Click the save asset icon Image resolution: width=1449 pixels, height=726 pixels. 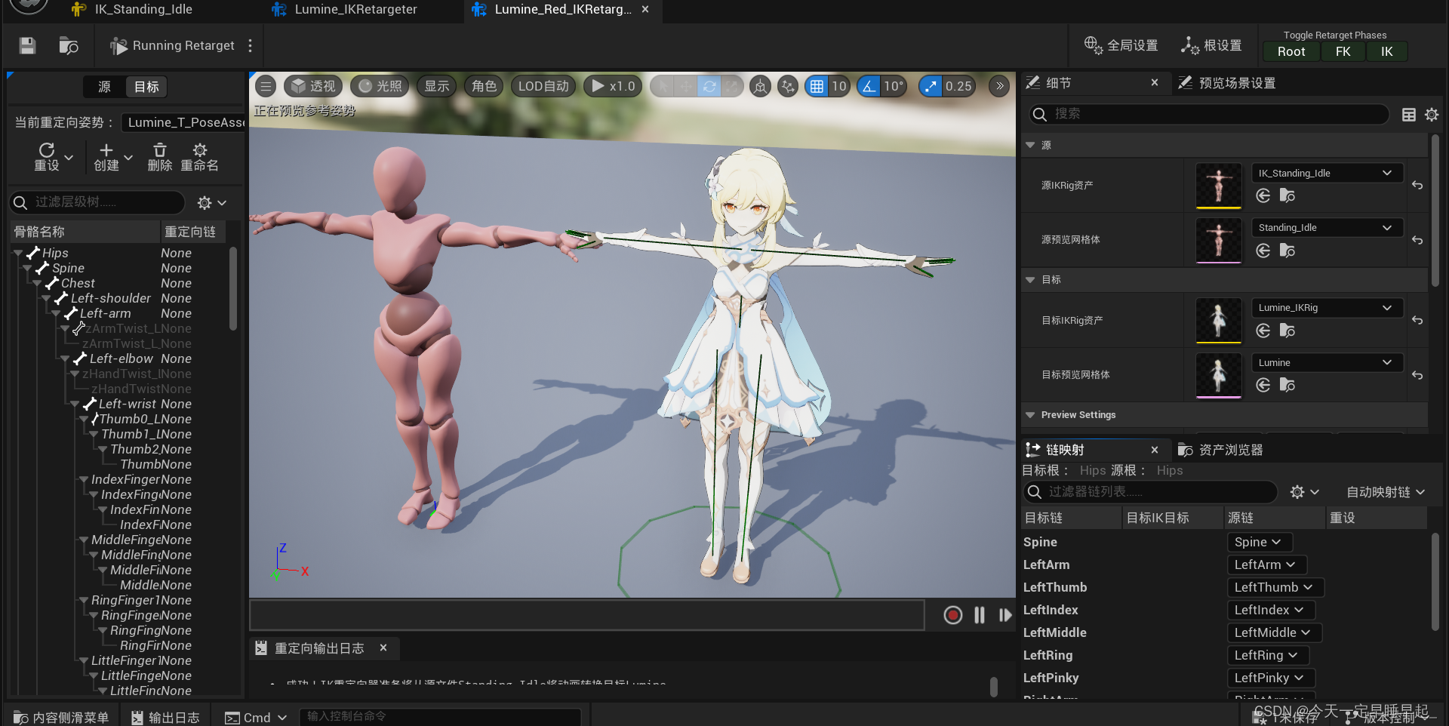pos(27,46)
